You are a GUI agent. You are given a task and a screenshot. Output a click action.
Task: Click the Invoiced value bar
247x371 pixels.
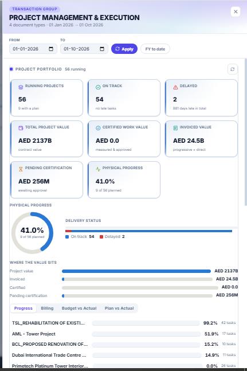pos(137,279)
